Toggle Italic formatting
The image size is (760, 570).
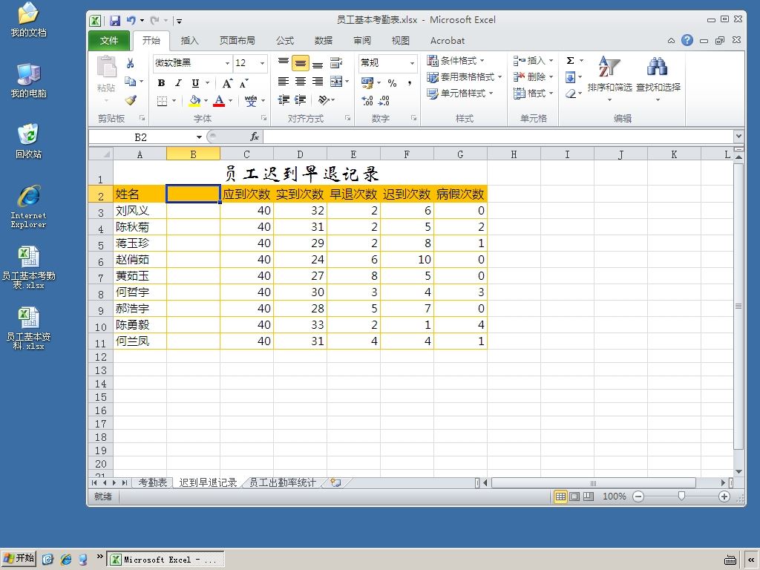pyautogui.click(x=178, y=83)
